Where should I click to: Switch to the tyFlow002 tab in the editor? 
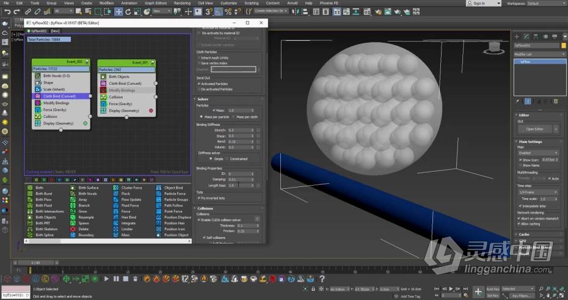tap(37, 31)
